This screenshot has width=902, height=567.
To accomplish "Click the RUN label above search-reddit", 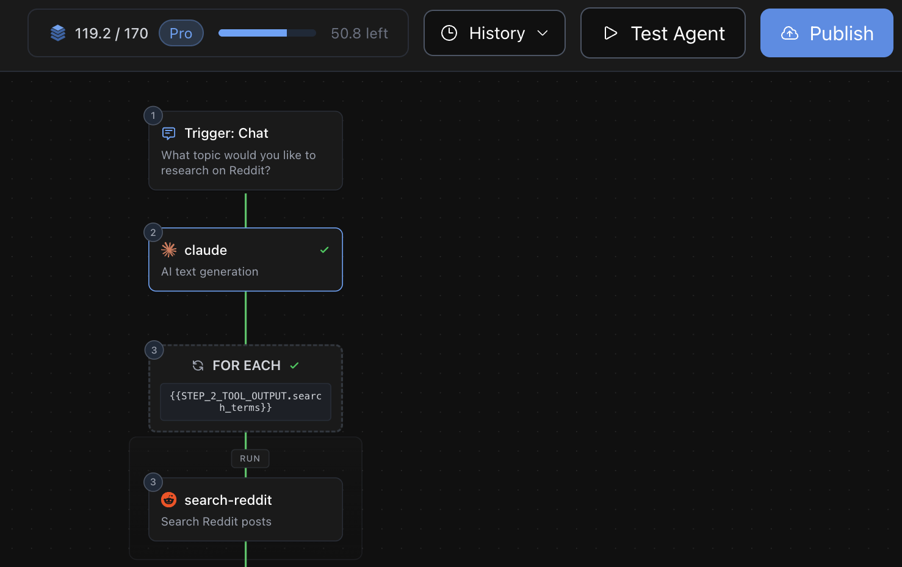I will [x=250, y=458].
